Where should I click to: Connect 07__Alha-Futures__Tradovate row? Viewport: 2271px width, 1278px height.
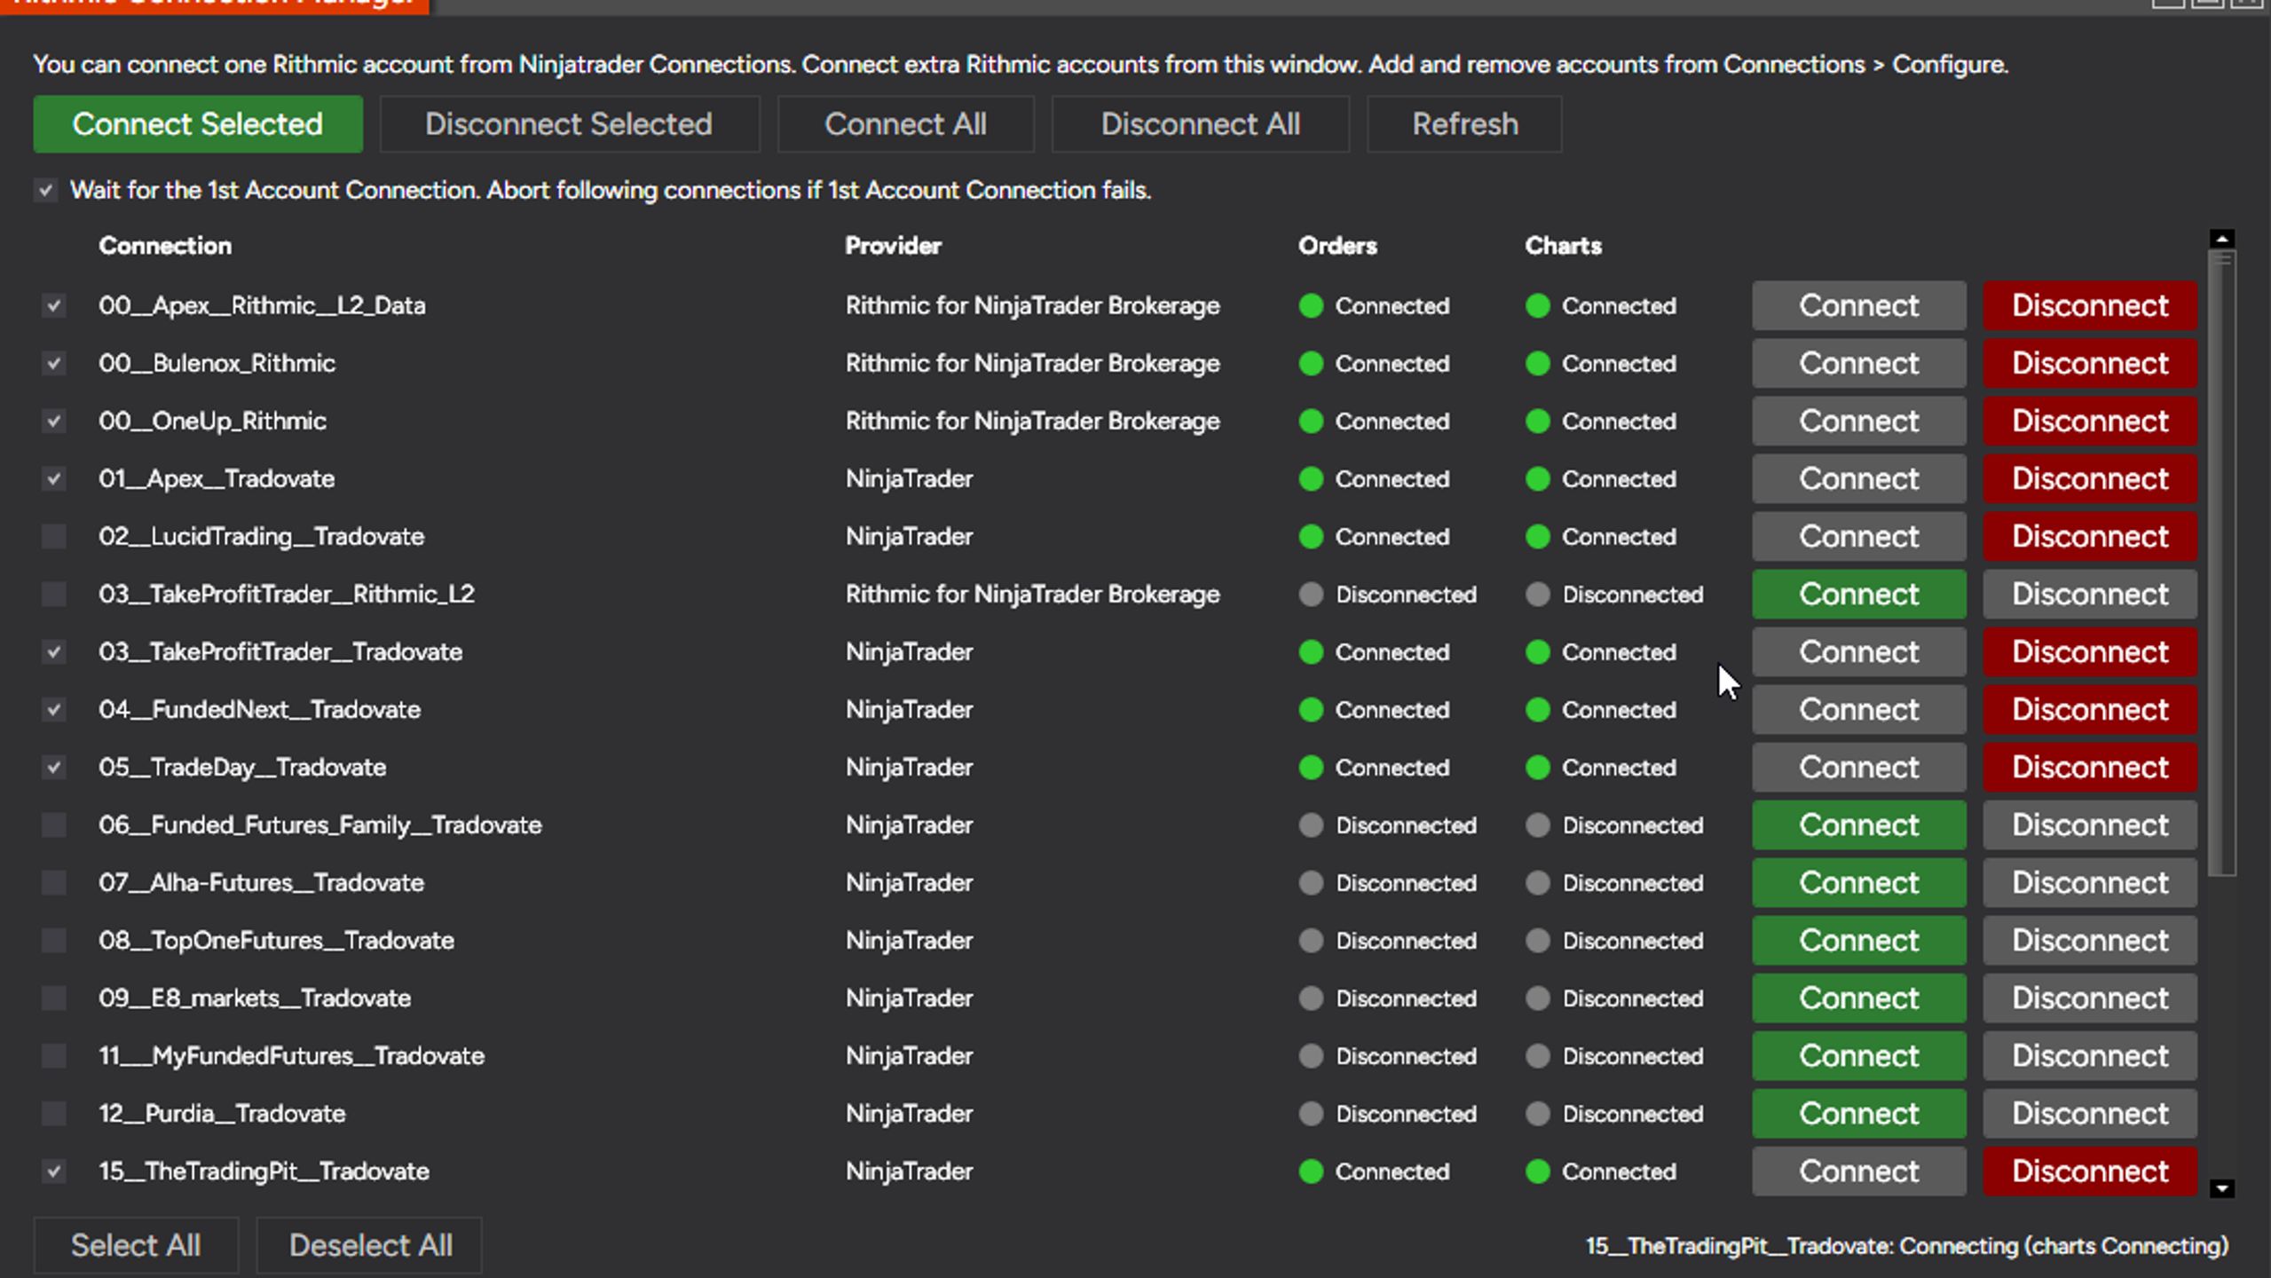tap(1858, 882)
